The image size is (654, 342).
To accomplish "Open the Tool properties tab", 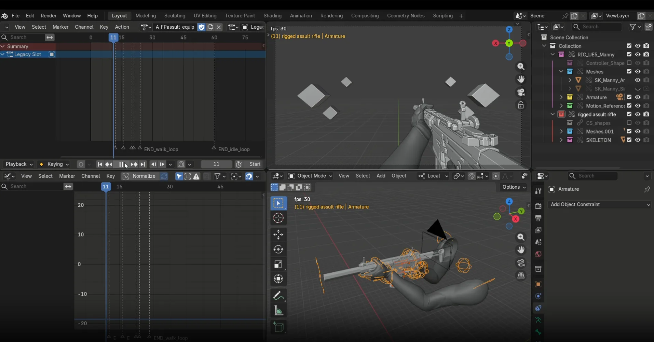I will pyautogui.click(x=538, y=191).
